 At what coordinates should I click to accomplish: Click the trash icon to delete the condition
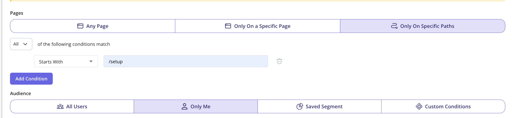(x=279, y=61)
